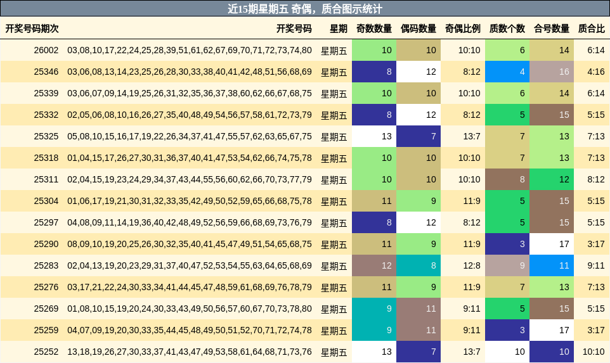Image resolution: width=610 pixels, height=363 pixels.
Task: Click even-count cell 11 in row 25259
Action: pyautogui.click(x=419, y=330)
